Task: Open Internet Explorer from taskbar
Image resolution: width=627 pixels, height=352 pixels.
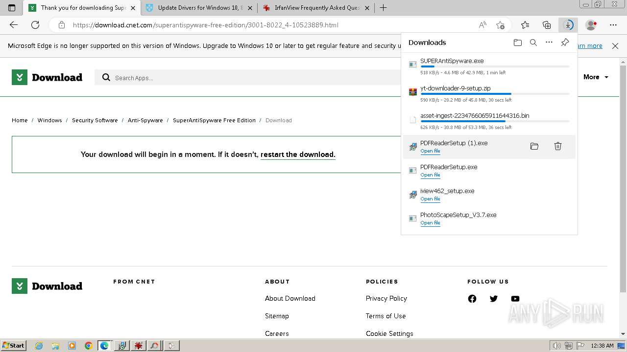Action: tap(39, 346)
